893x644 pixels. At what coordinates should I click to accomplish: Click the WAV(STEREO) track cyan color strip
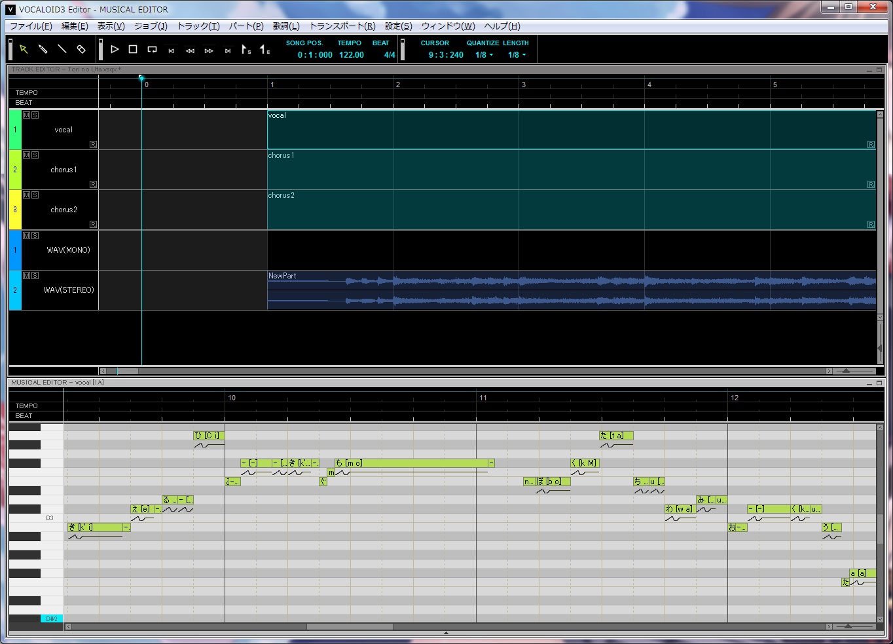tap(15, 290)
